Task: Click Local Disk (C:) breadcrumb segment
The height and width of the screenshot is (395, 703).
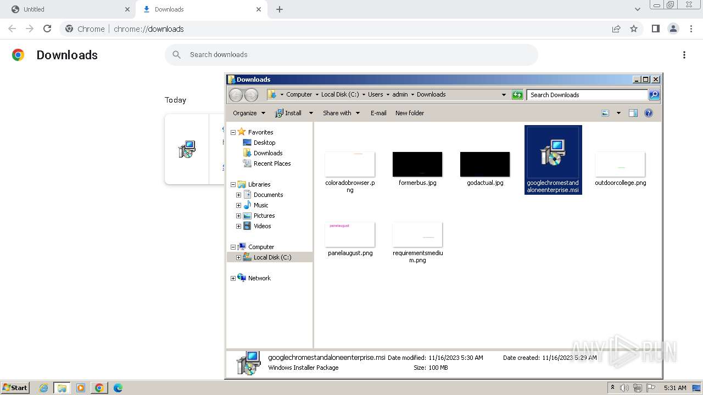Action: coord(340,94)
